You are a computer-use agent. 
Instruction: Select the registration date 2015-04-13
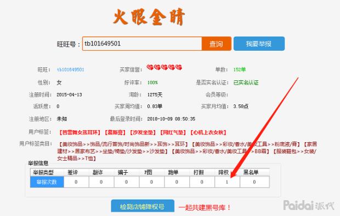(x=70, y=95)
